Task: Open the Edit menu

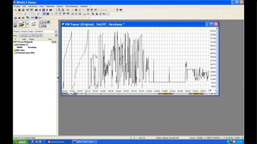Action: coord(24,6)
